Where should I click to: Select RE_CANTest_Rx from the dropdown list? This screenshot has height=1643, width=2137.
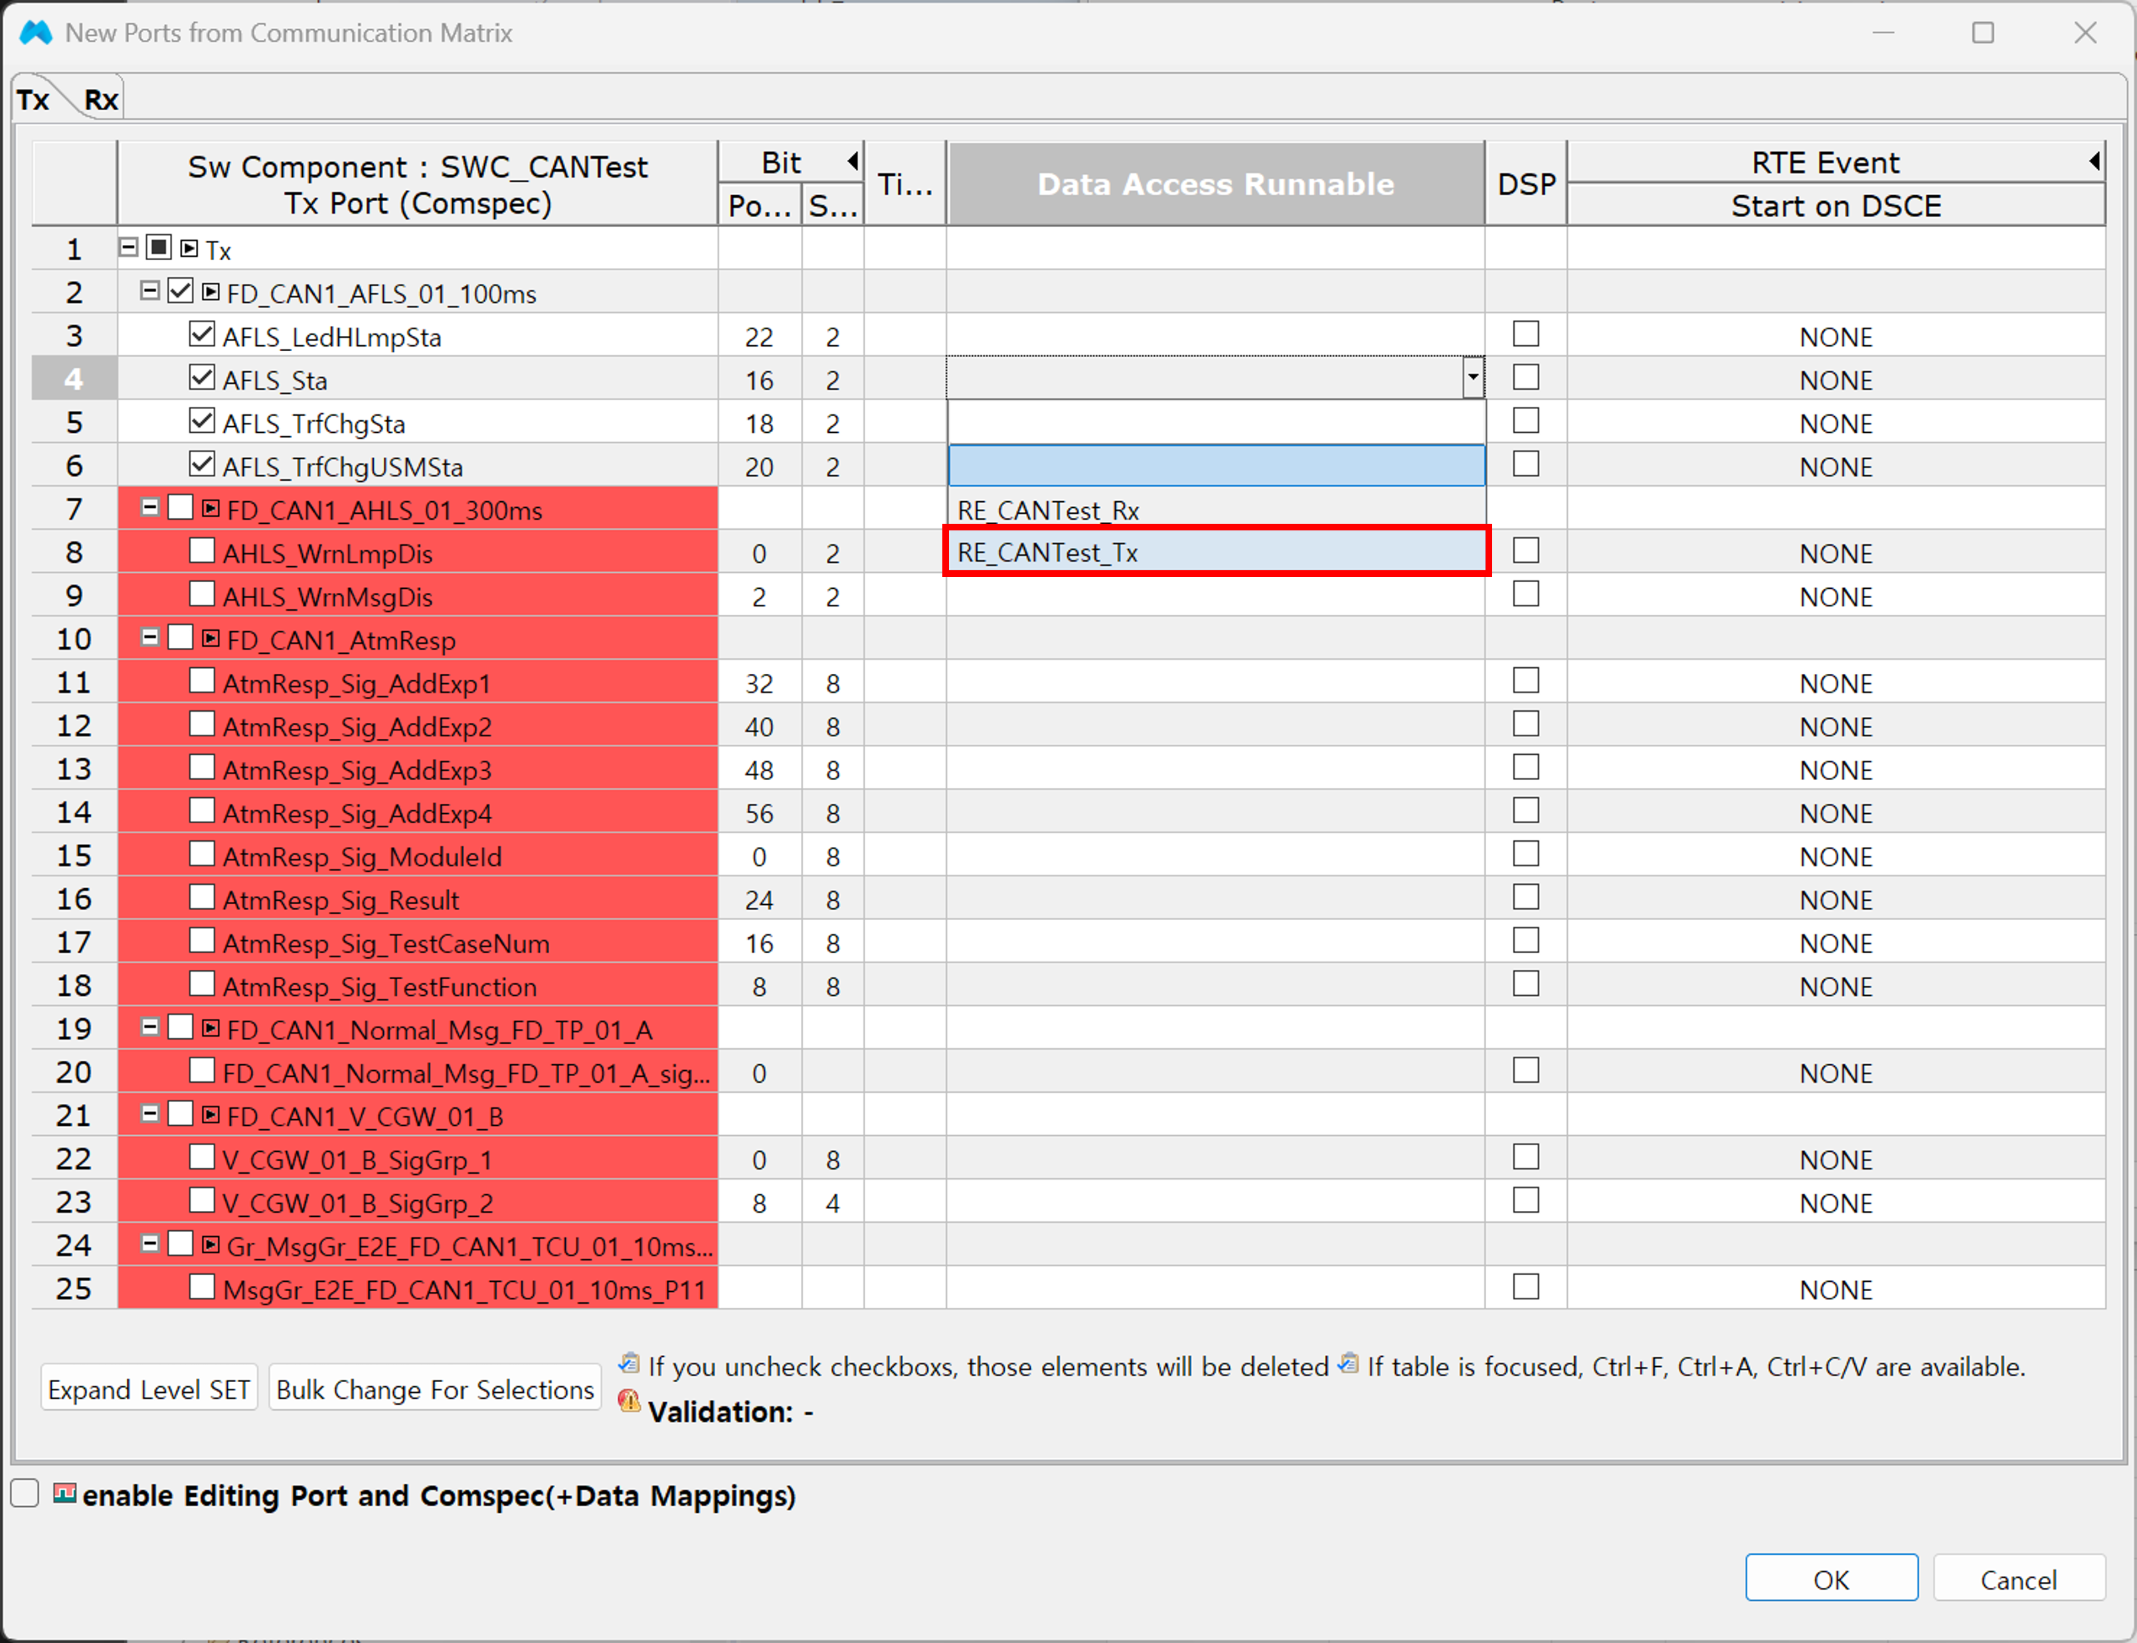click(x=1216, y=510)
